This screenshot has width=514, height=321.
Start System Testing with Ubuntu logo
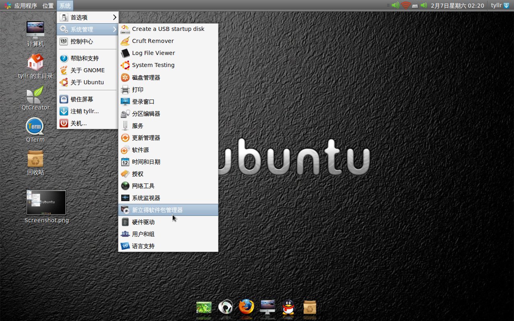click(x=168, y=65)
